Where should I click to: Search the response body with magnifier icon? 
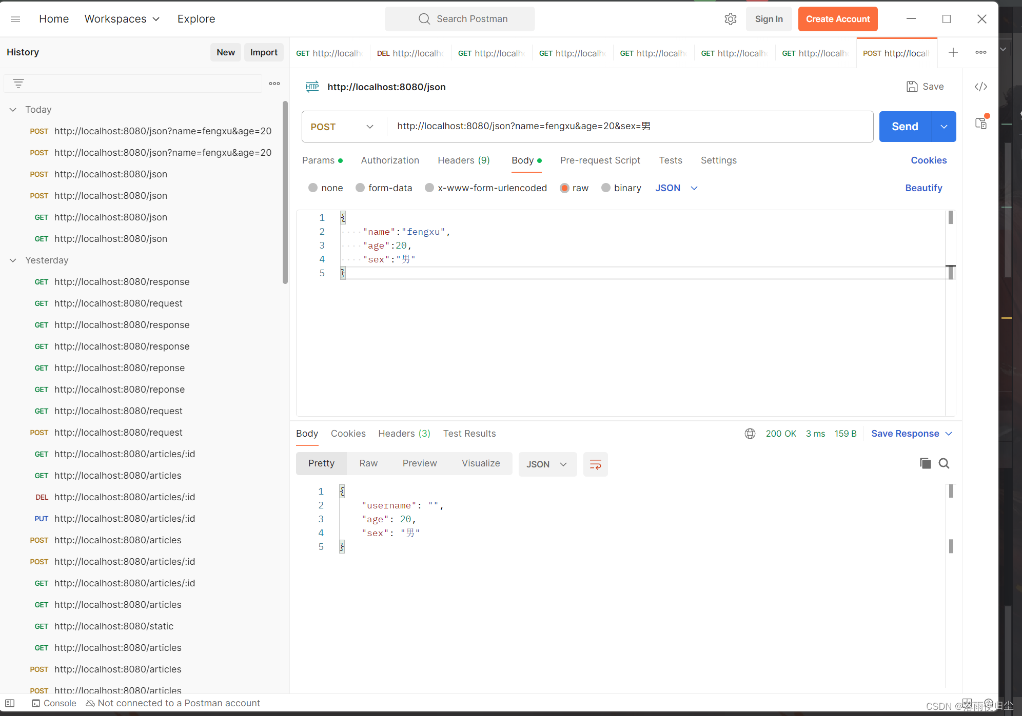point(944,463)
